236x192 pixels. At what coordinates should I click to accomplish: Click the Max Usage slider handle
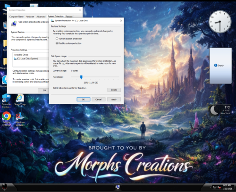tap(81, 77)
